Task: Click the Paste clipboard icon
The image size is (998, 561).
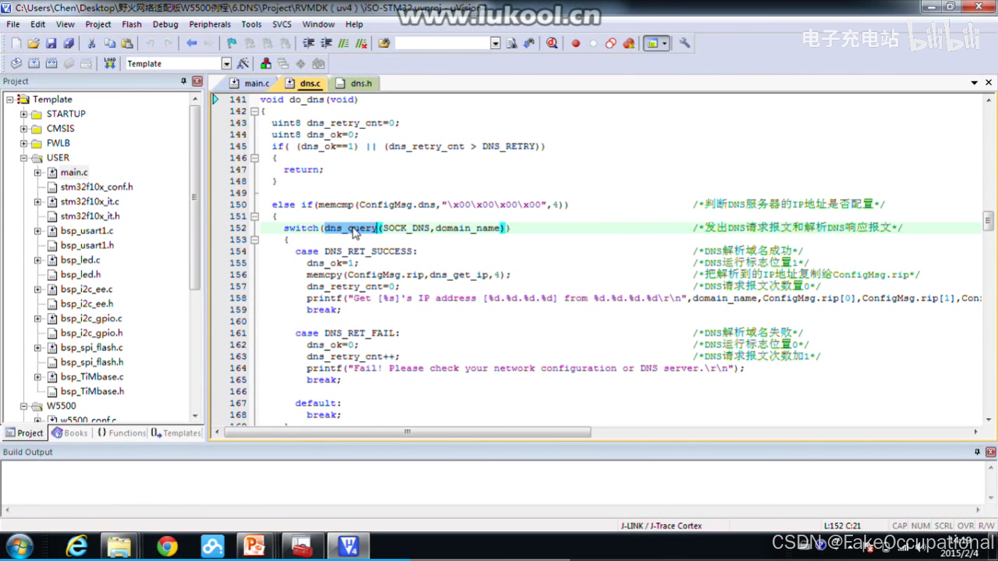Action: [127, 43]
